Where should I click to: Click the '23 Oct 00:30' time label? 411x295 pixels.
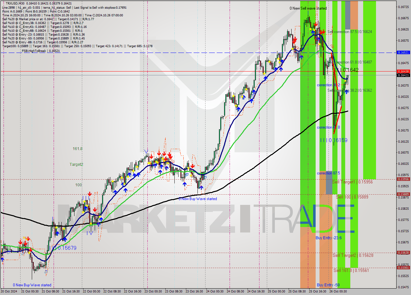pos(153,291)
